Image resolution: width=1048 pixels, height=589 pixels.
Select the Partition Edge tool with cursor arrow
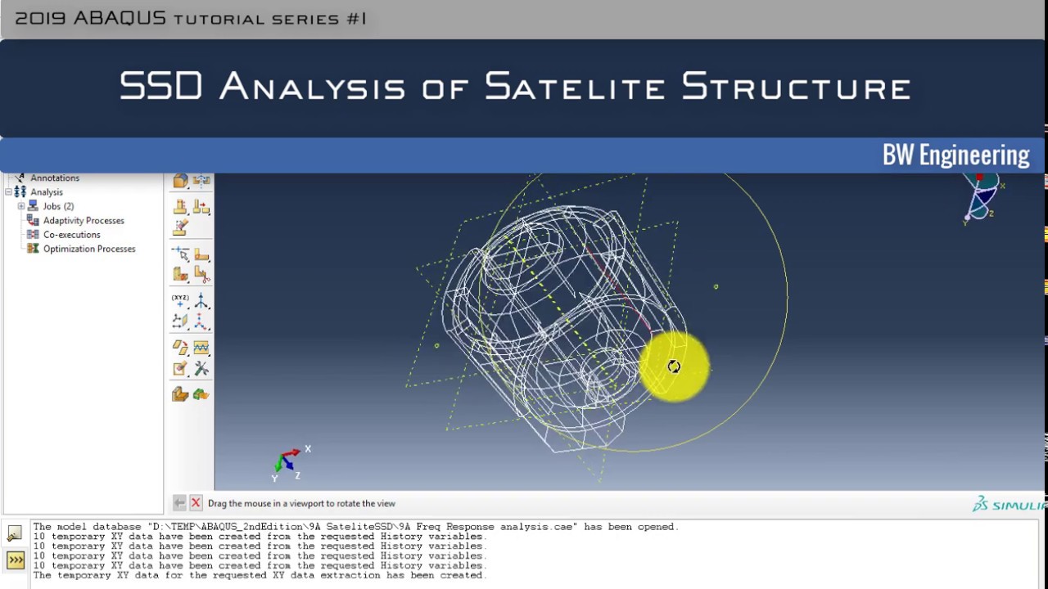180,254
